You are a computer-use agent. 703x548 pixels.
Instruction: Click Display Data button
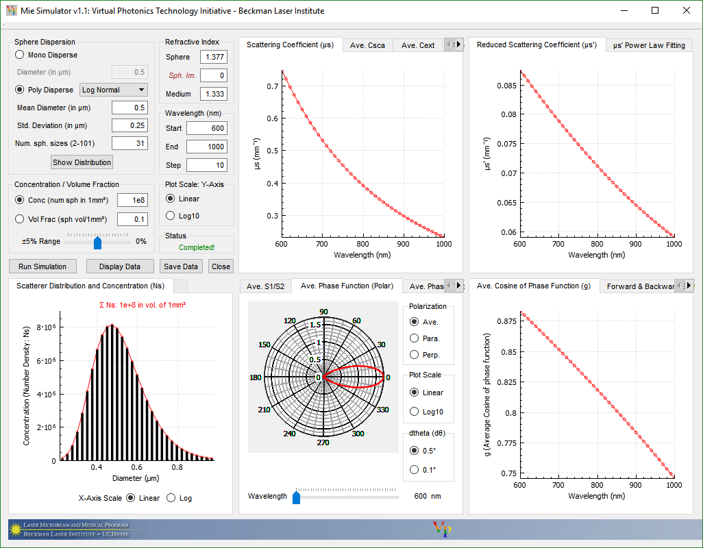coord(120,266)
